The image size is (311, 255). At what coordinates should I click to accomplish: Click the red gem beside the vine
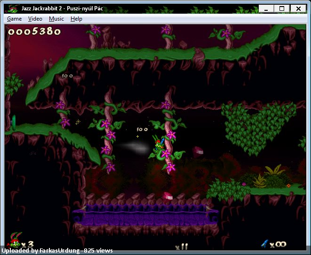click(x=198, y=152)
